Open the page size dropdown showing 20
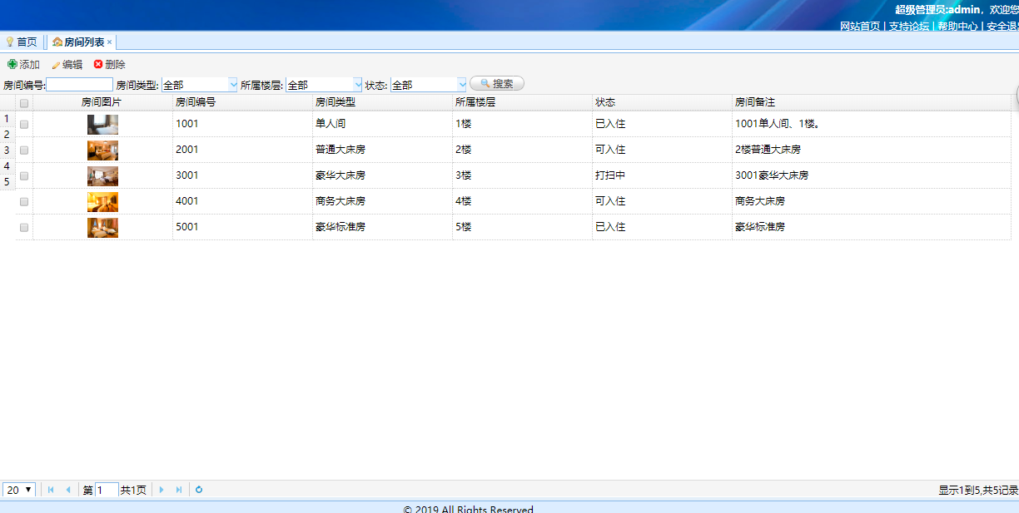Screen dimensions: 1019x513 point(19,490)
